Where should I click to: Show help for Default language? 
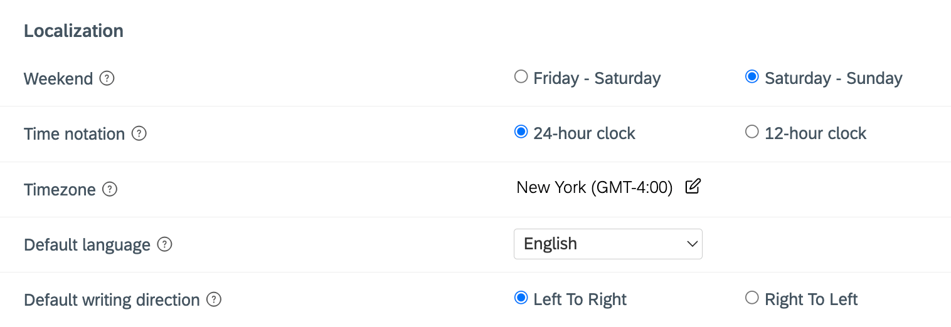(x=164, y=244)
